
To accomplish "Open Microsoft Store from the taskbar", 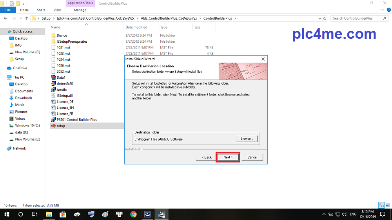I will [x=63, y=214].
